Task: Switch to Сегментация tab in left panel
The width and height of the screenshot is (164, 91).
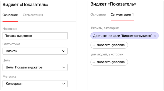Action: 33,15
